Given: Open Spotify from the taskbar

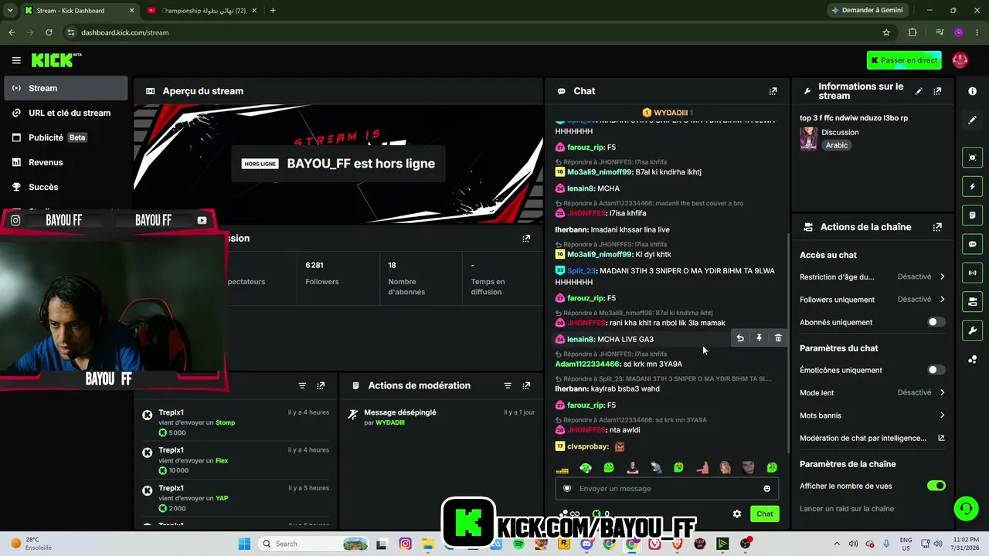Looking at the screenshot, I should (518, 544).
